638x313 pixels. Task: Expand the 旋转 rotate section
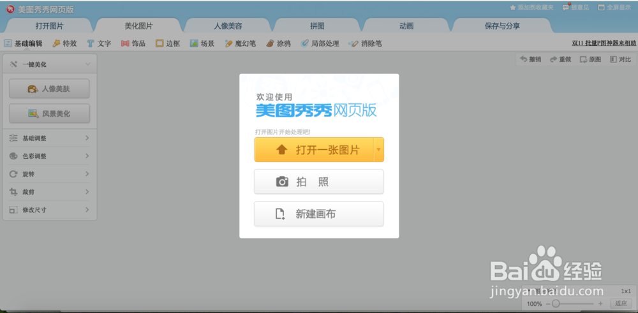(x=49, y=174)
